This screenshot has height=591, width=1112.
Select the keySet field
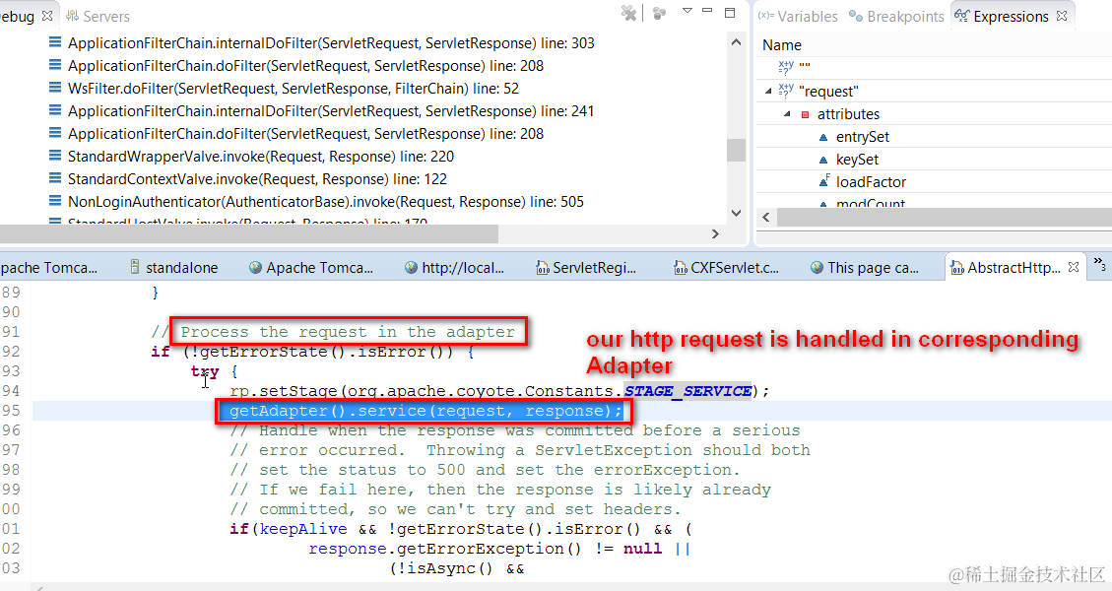[857, 160]
